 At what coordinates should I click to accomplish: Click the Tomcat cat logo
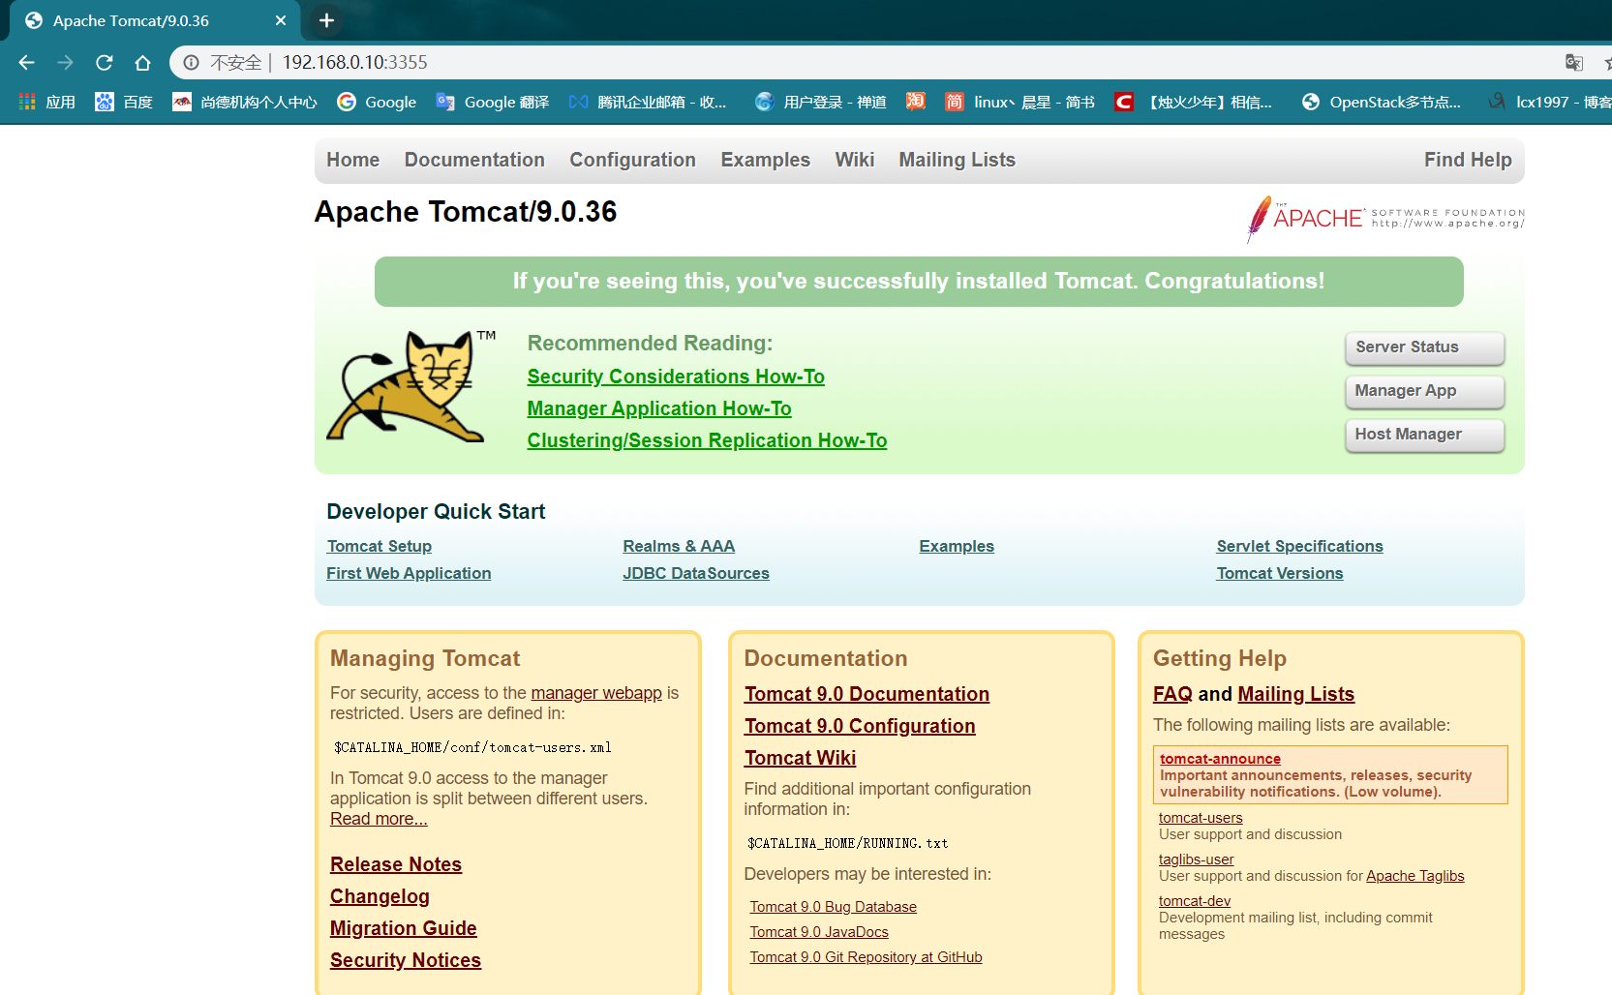pos(409,386)
